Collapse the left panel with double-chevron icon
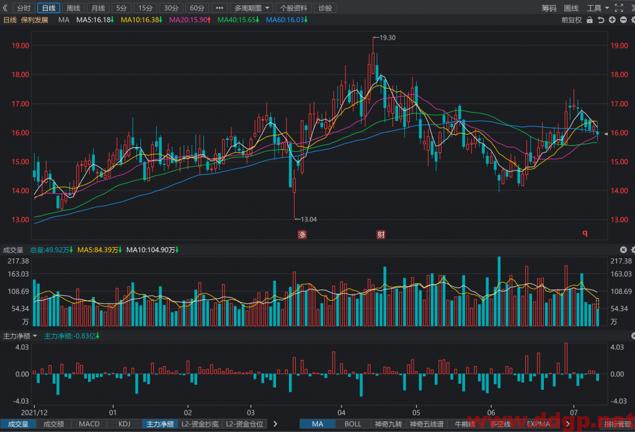 [x=5, y=7]
